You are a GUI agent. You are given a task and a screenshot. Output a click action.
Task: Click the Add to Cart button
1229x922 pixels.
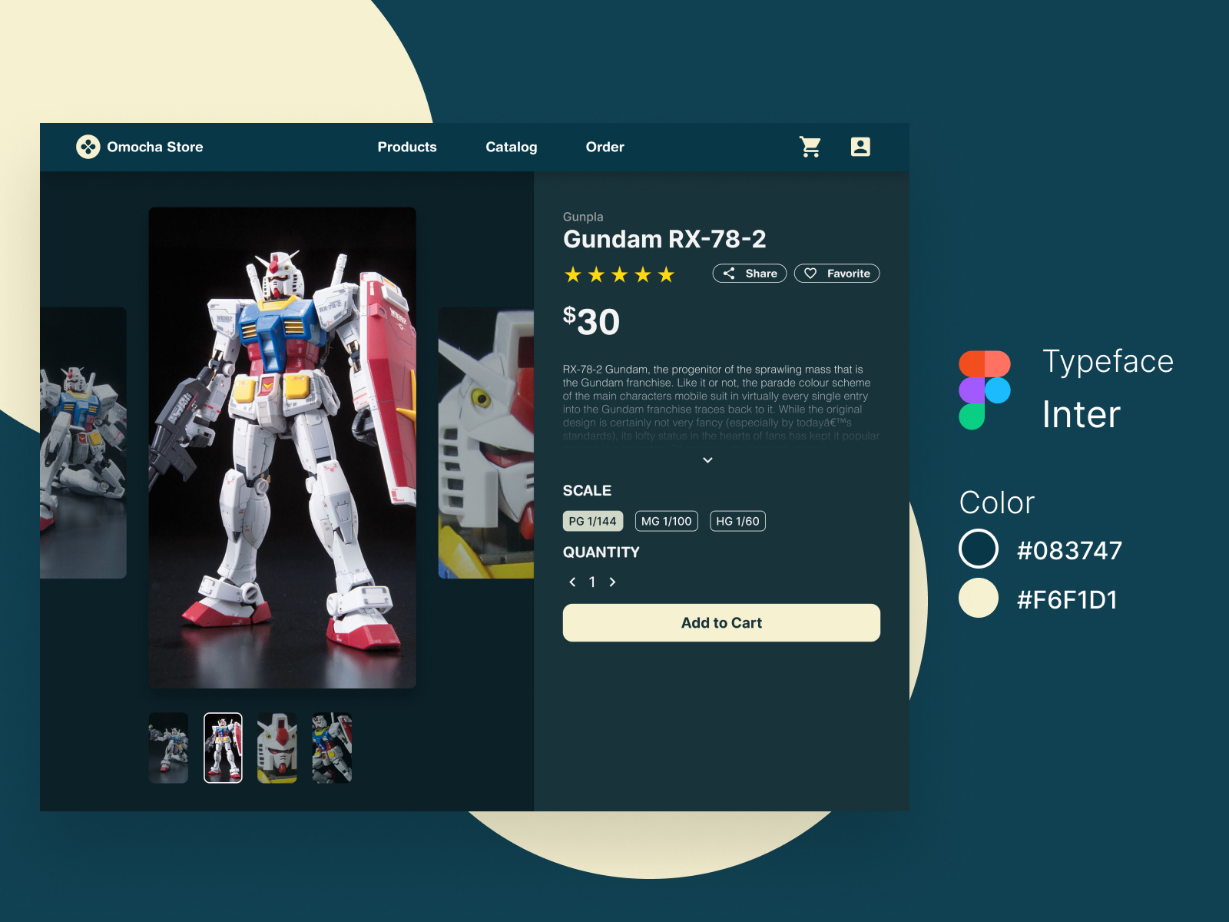pos(721,622)
